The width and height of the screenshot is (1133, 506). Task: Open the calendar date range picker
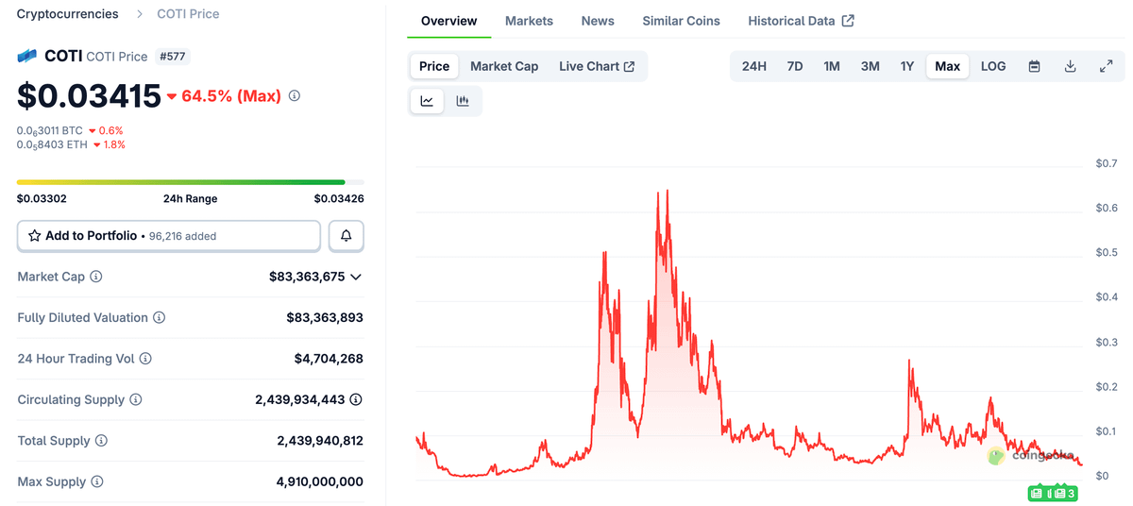[x=1034, y=66]
